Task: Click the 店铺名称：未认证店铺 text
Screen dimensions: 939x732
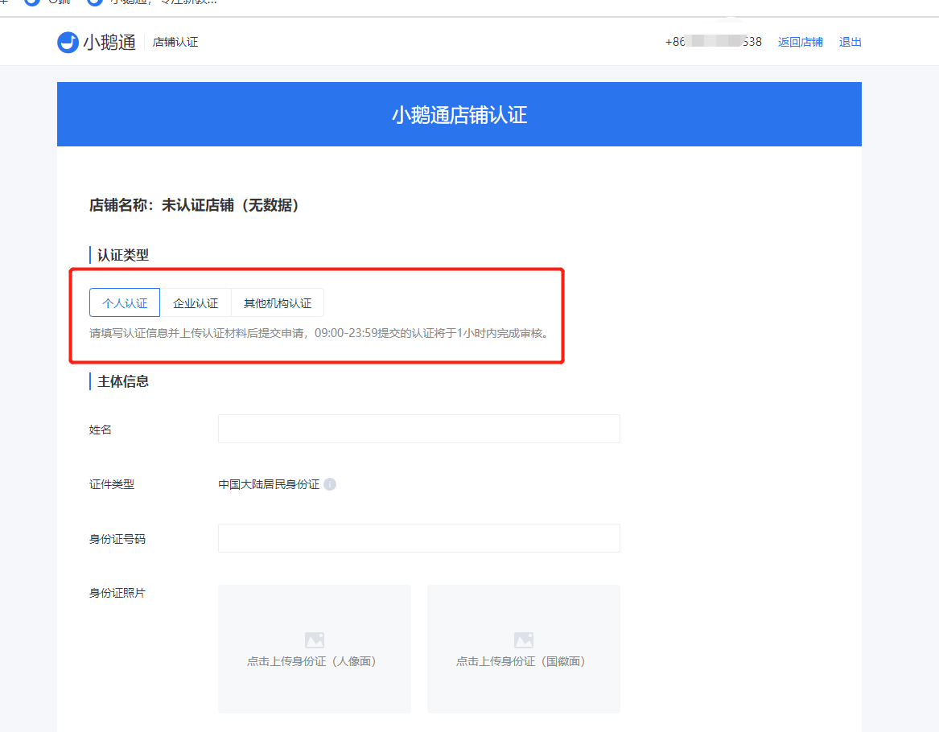Action: coord(194,205)
